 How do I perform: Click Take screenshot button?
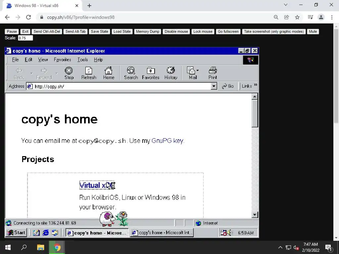pyautogui.click(x=274, y=31)
